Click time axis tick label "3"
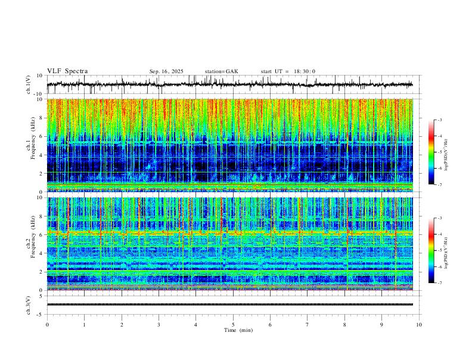Screen dimensions: 472x364 [159, 325]
